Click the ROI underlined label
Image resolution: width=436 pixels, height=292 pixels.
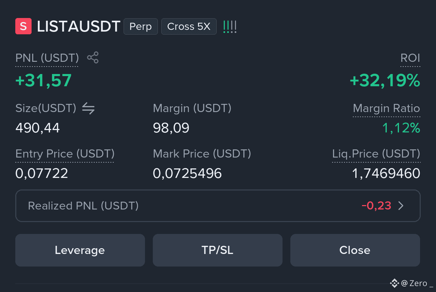[410, 58]
